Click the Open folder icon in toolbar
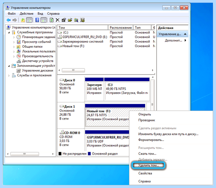The height and width of the screenshot is (188, 216). tap(70, 20)
